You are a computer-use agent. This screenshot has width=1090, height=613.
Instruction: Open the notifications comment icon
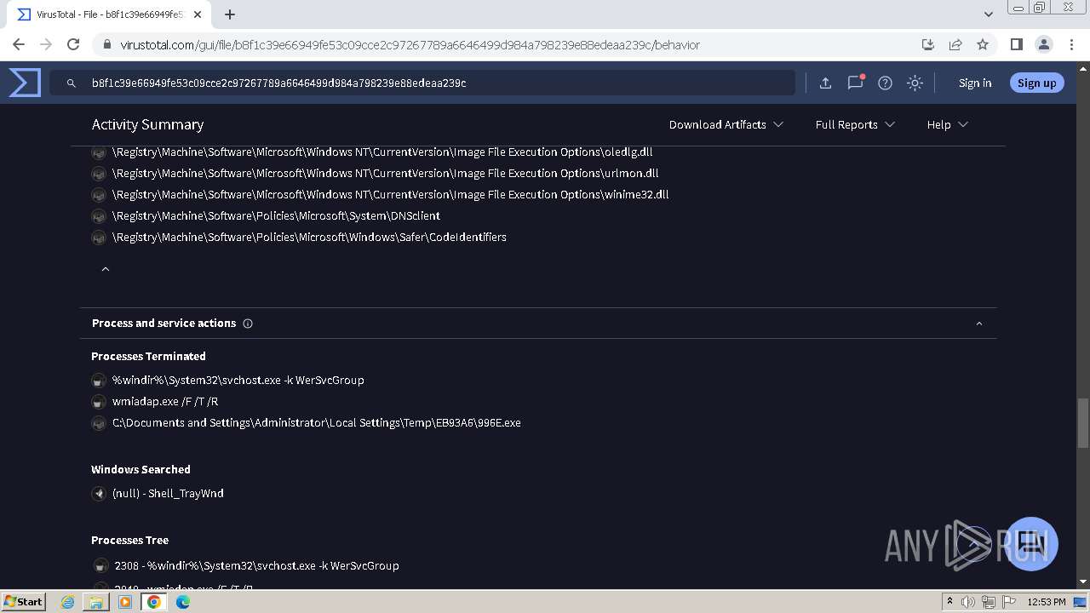coord(855,83)
